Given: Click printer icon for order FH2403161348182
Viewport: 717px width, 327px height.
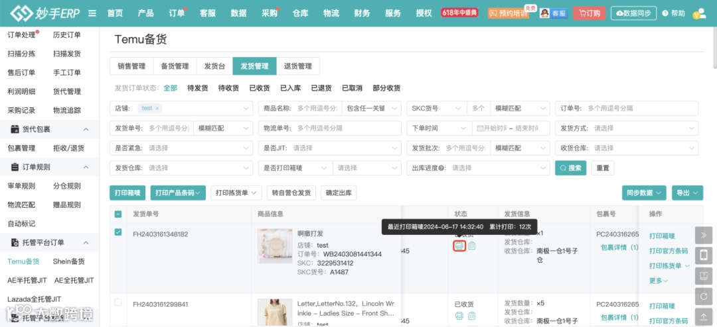Looking at the screenshot, I should tap(459, 246).
